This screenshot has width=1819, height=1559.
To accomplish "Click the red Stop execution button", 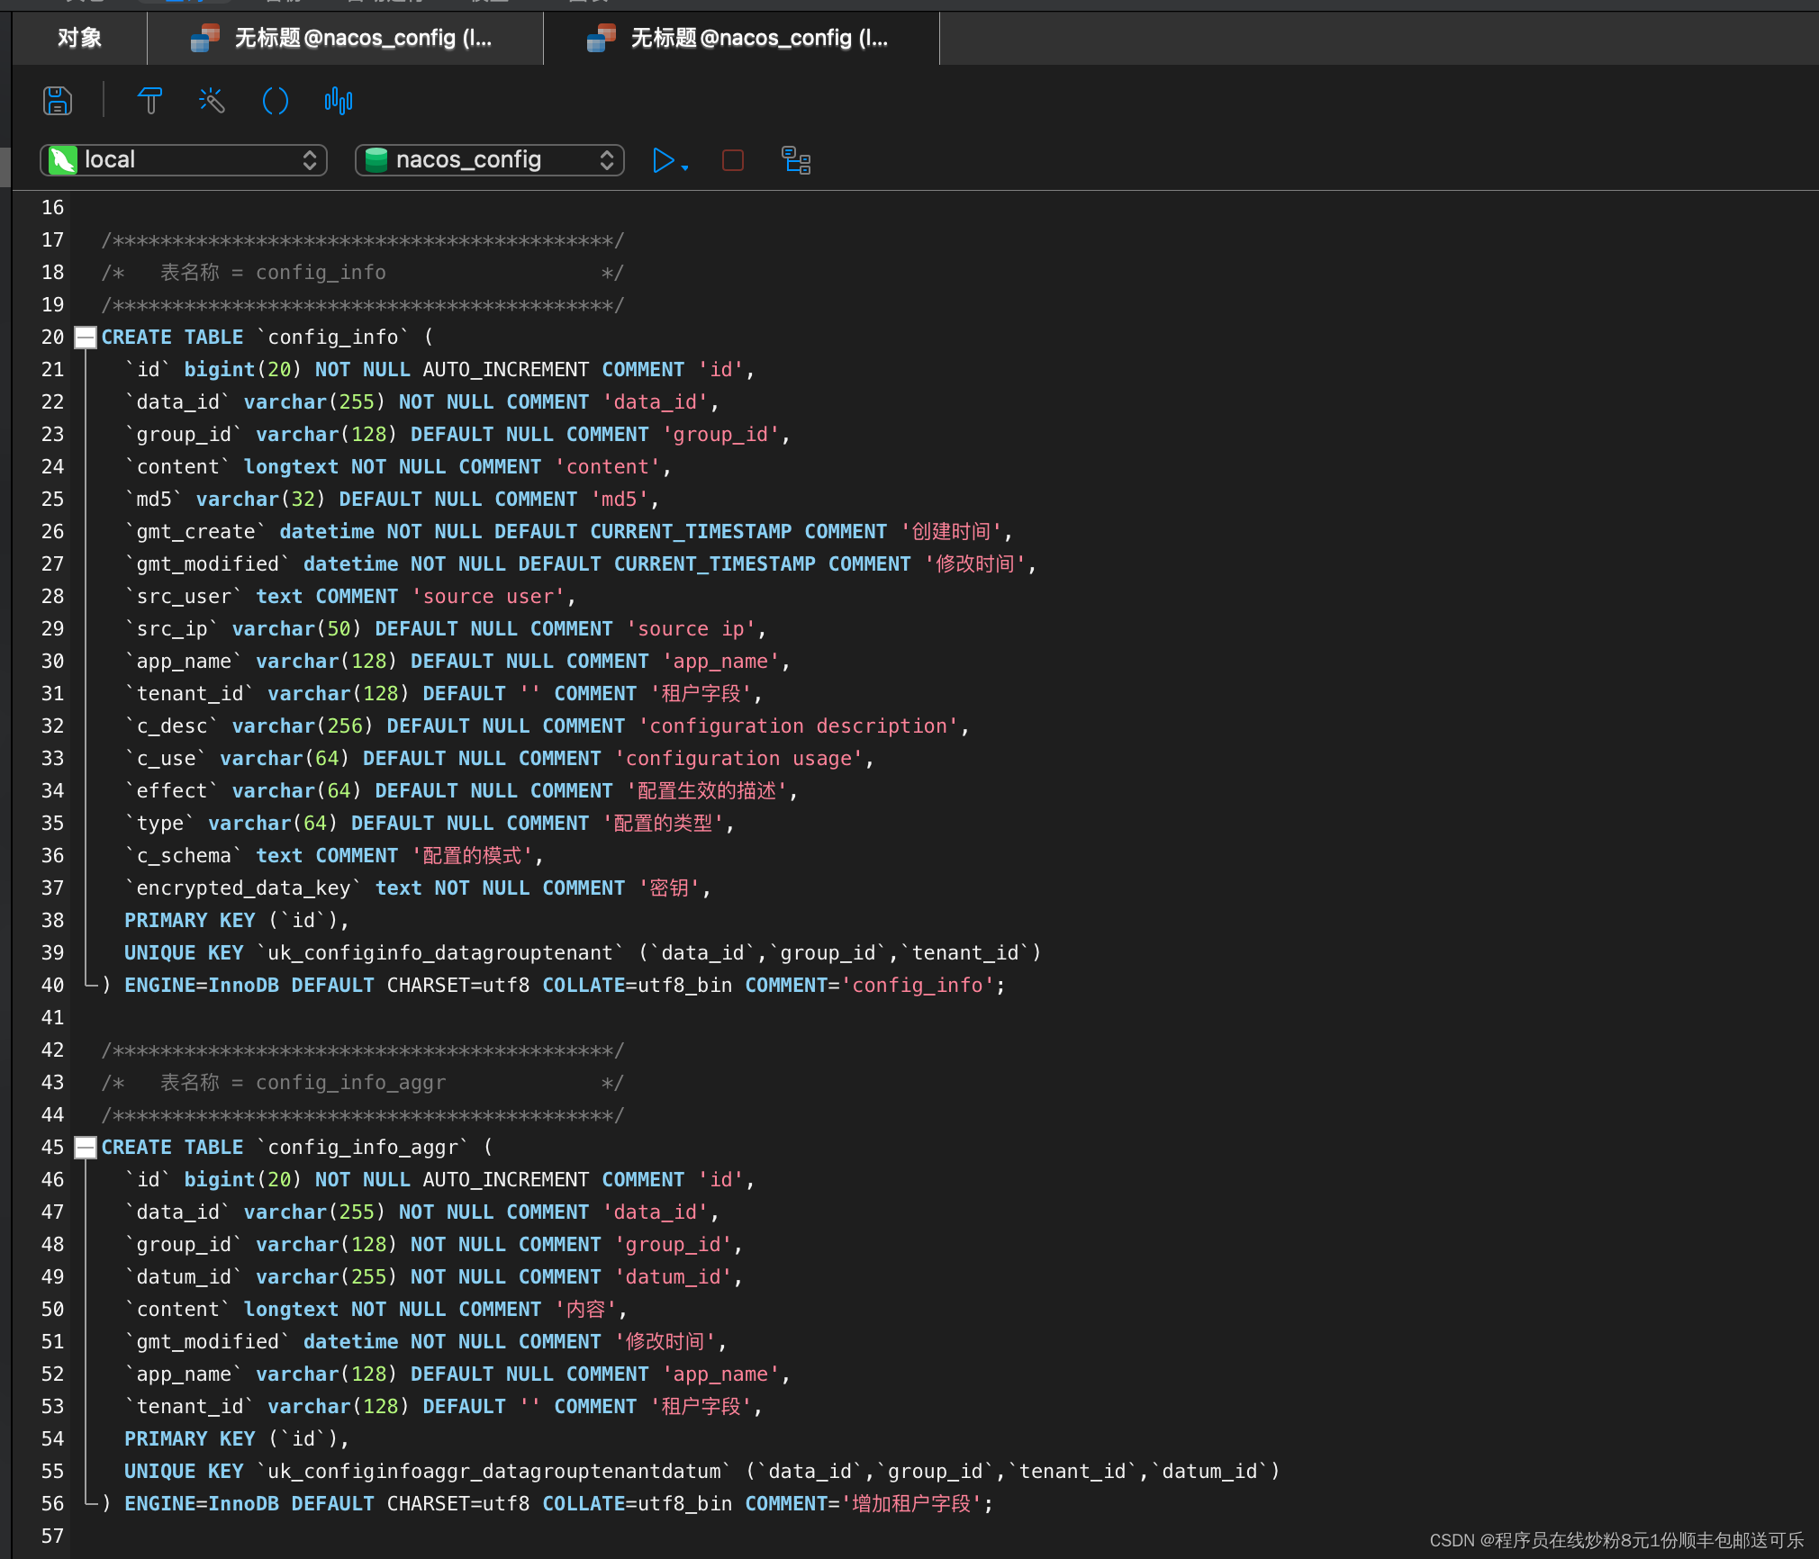I will coord(733,160).
